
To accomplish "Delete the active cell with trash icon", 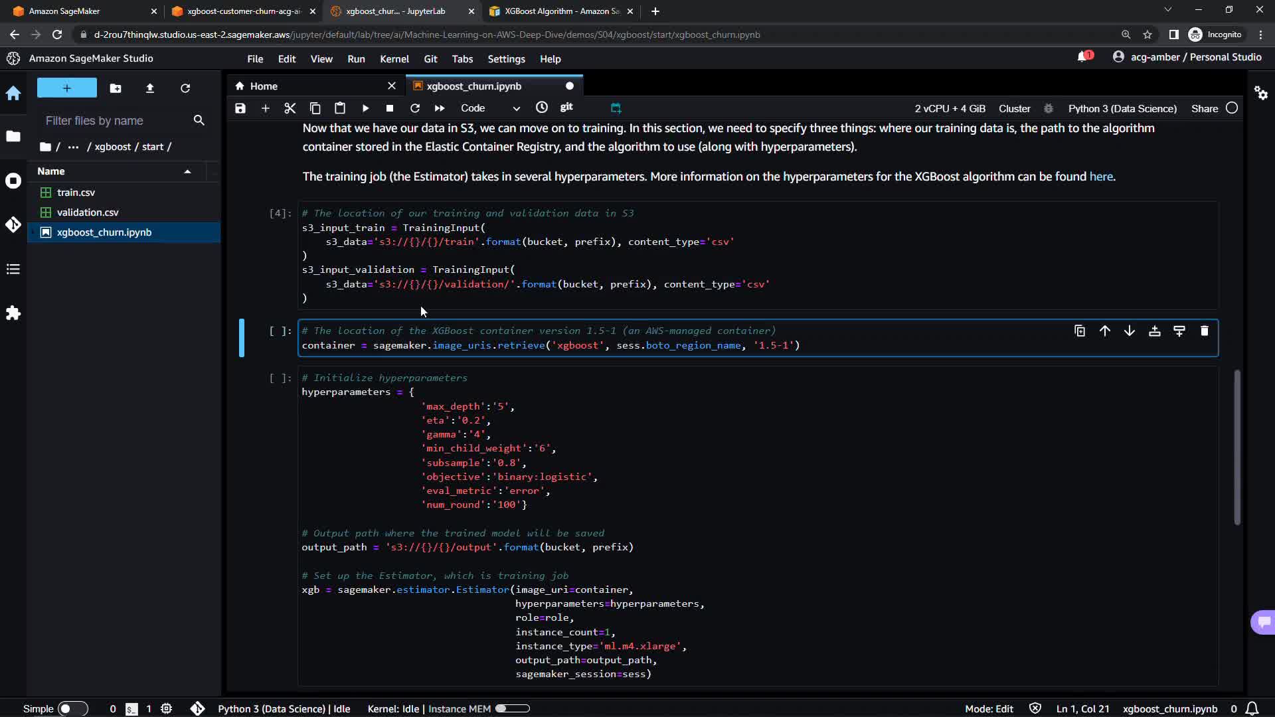I will pos(1204,331).
